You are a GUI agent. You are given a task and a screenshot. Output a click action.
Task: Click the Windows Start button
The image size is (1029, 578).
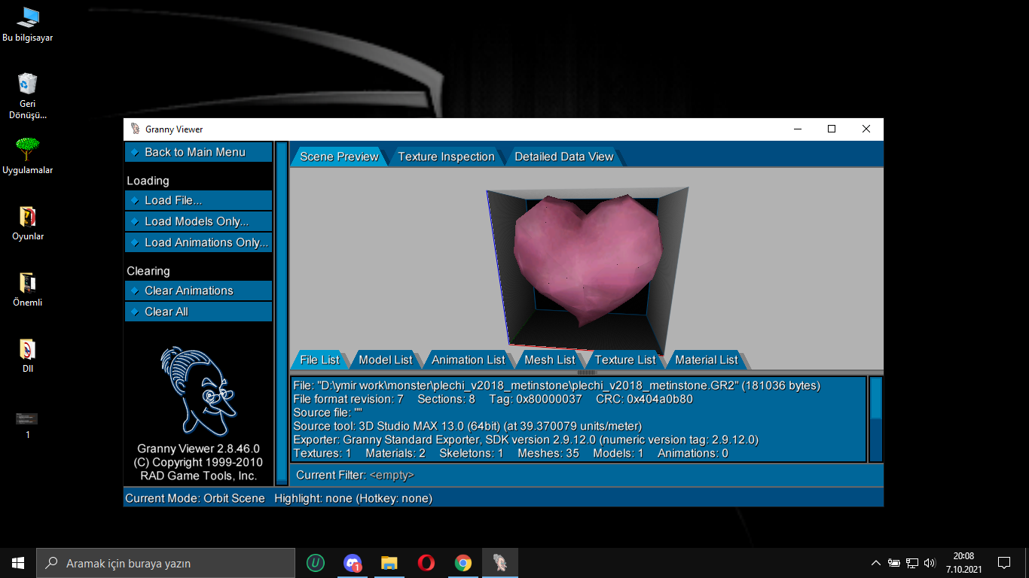click(x=18, y=562)
